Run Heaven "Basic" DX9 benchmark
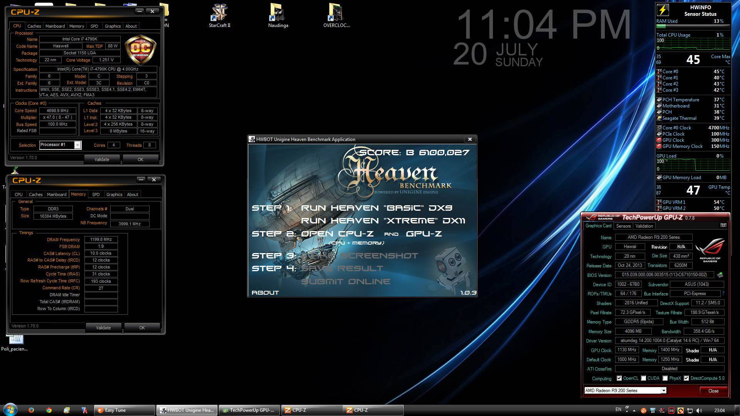The width and height of the screenshot is (740, 416). click(x=376, y=208)
